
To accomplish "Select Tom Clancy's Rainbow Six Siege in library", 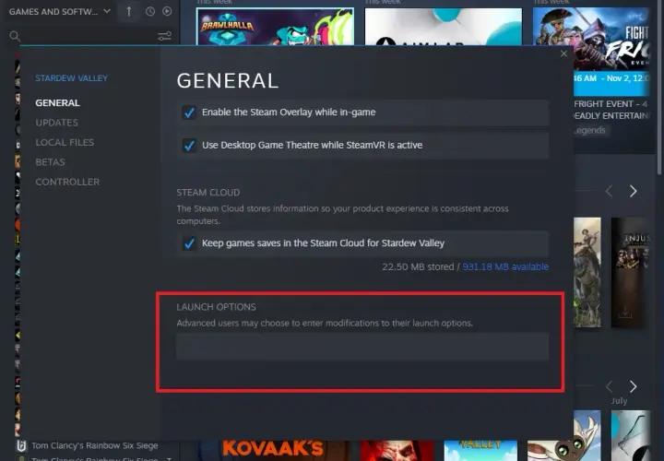I will 95,445.
